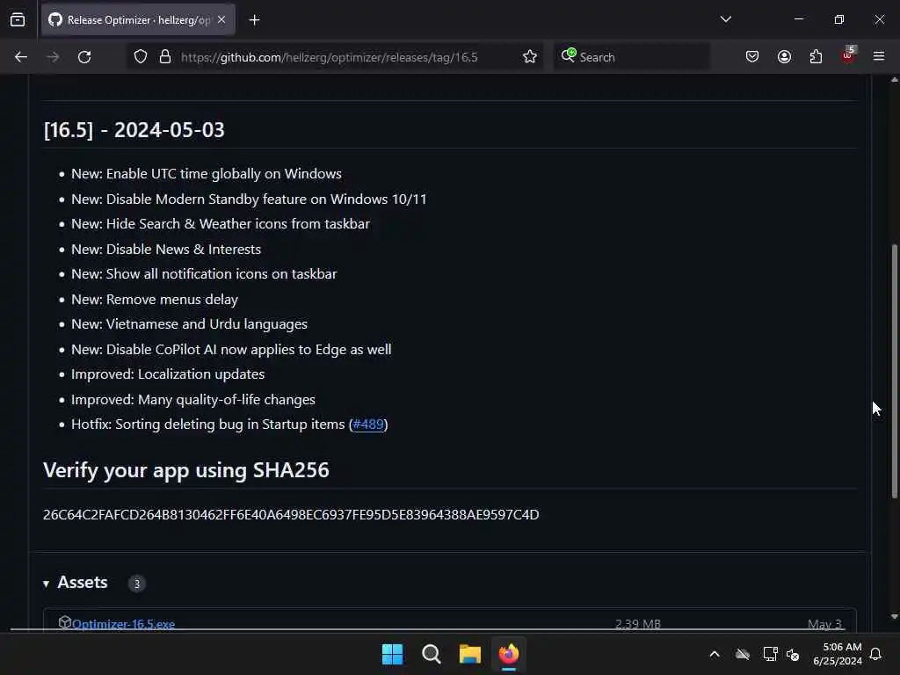Open a new browser tab
This screenshot has width=900, height=675.
(x=254, y=20)
